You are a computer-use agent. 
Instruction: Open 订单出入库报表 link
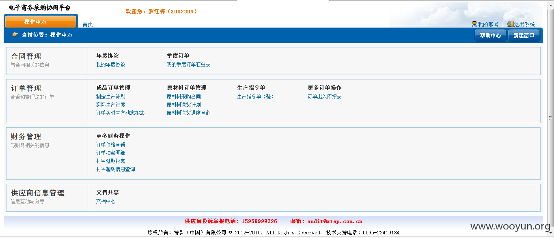324,97
